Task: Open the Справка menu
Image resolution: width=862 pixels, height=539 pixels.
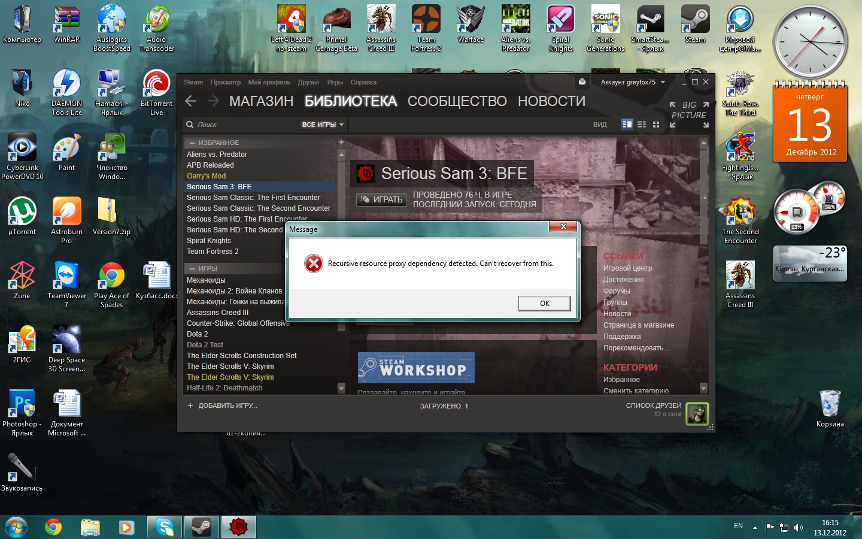Action: [x=363, y=82]
